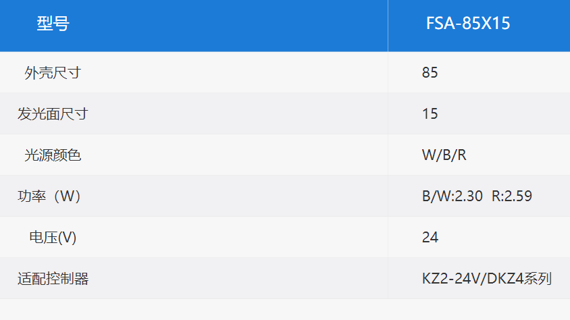Select the value 15 in the table

(430, 113)
